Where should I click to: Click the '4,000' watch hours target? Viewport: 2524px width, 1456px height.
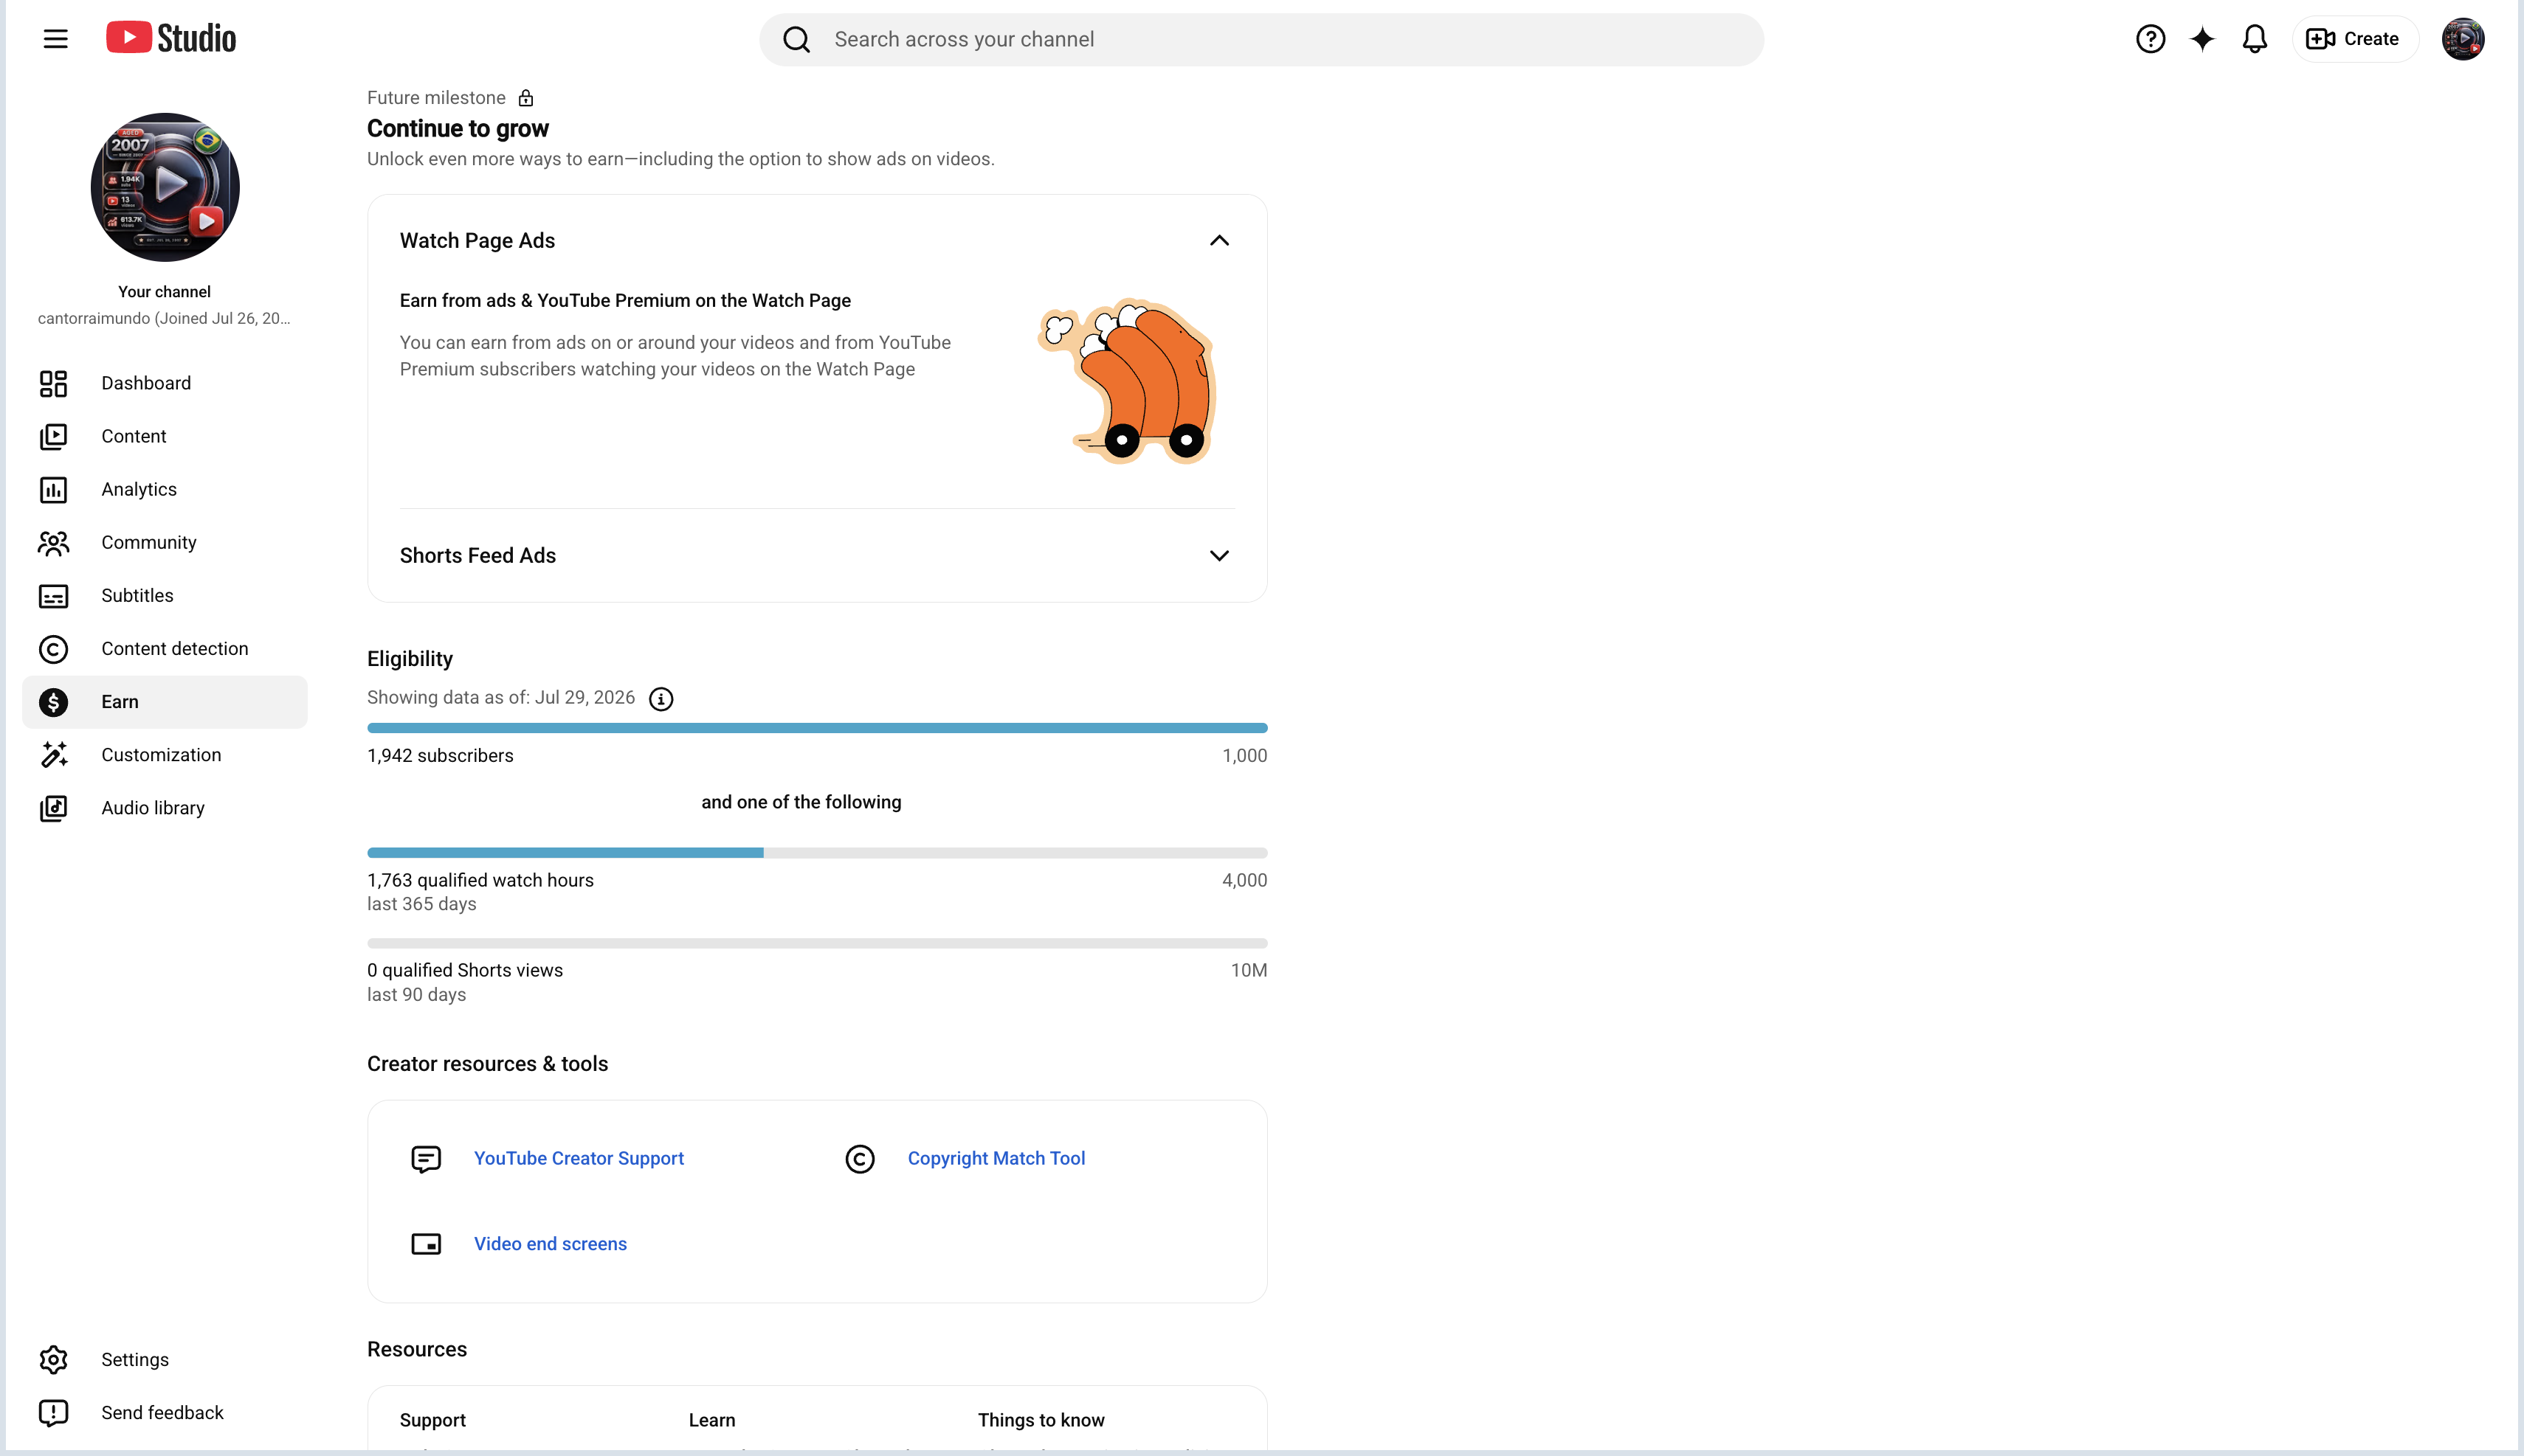(x=1244, y=880)
